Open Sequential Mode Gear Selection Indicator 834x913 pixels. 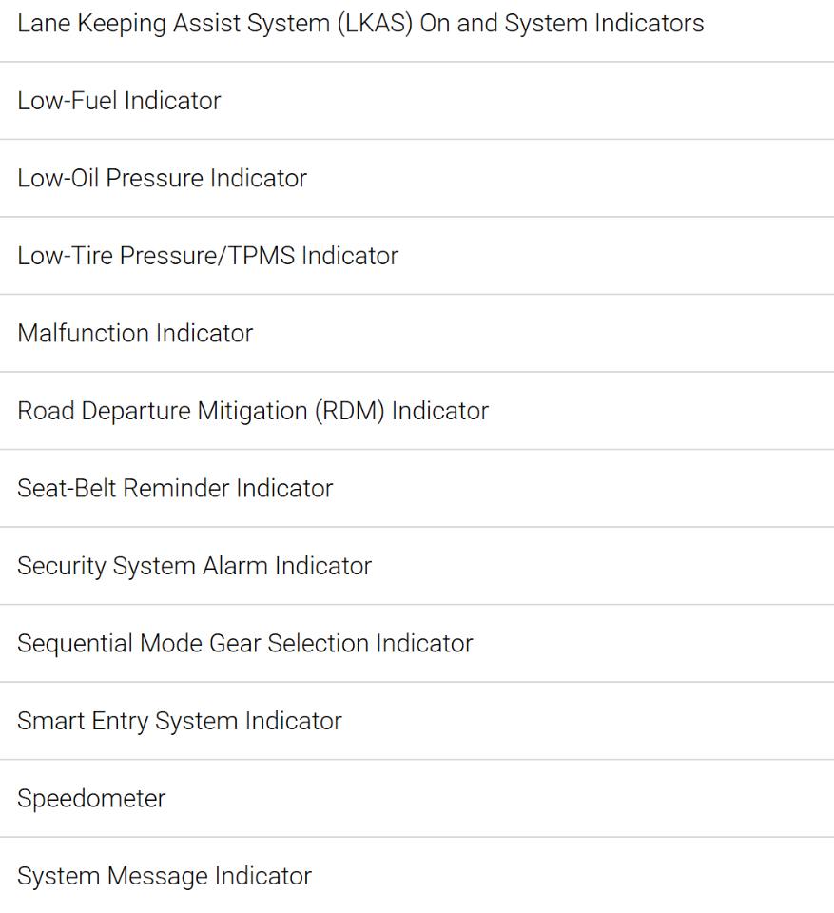click(417, 644)
